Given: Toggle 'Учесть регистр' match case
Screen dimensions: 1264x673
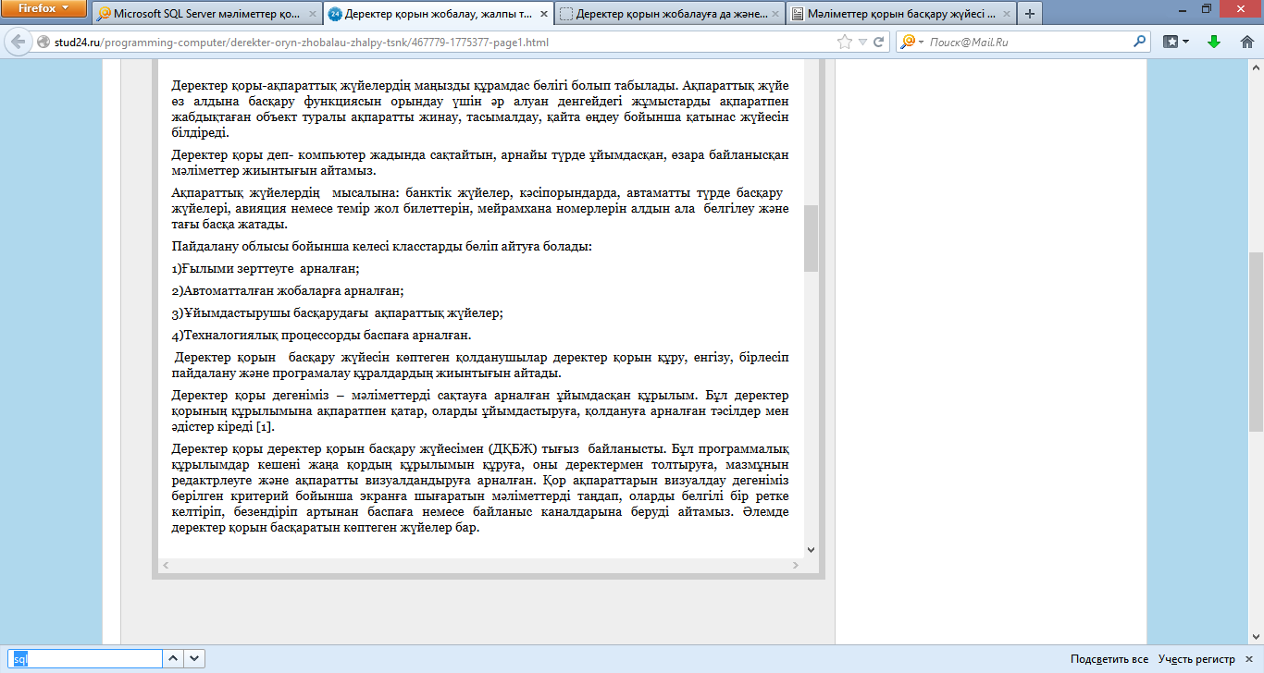Looking at the screenshot, I should 1196,659.
